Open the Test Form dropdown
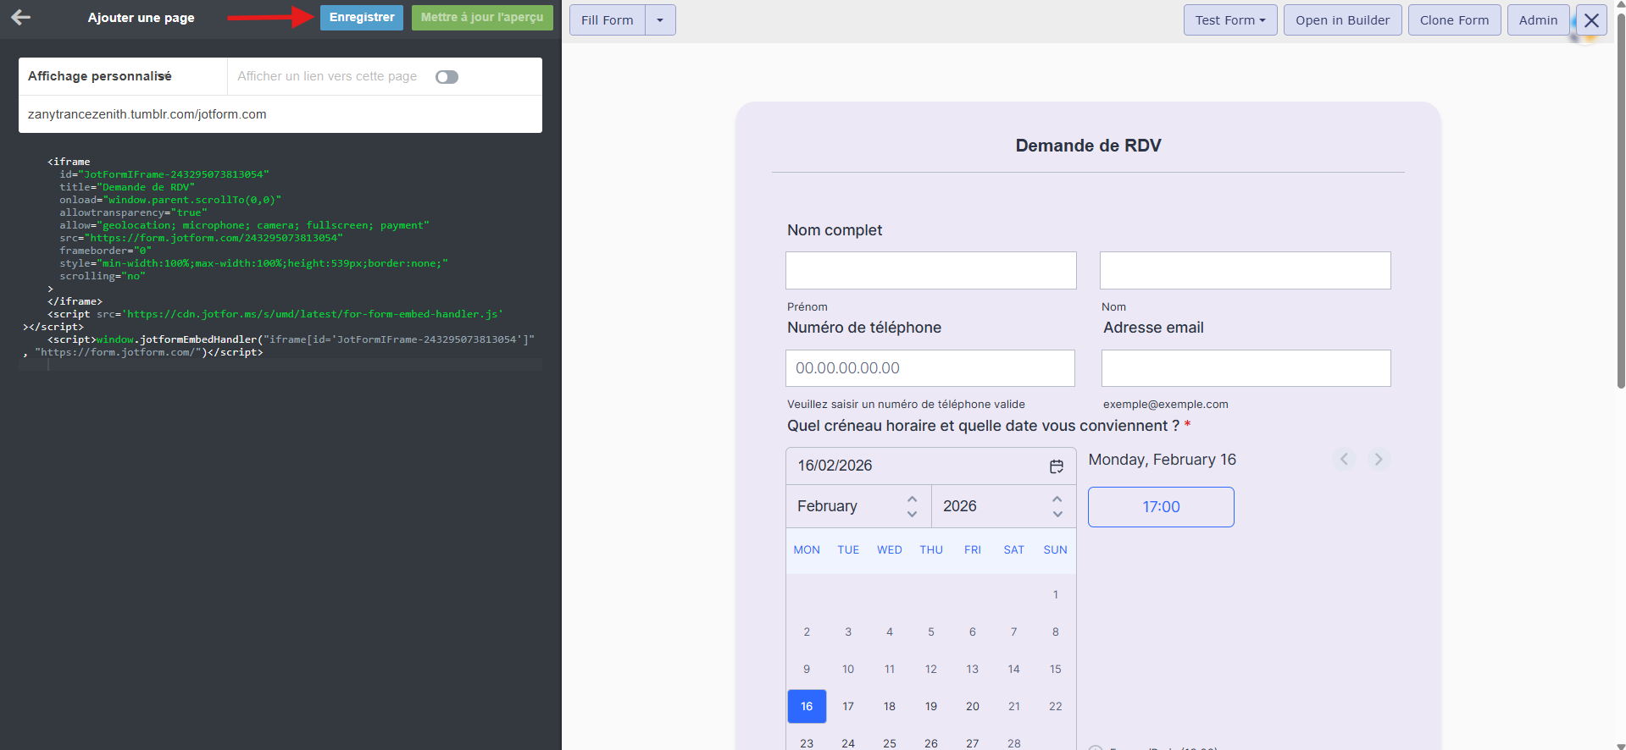 click(1229, 20)
